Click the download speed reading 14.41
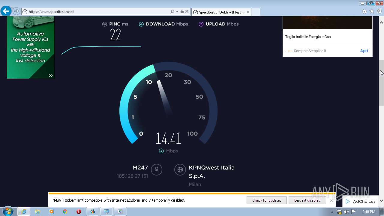This screenshot has width=384, height=216. [x=168, y=139]
